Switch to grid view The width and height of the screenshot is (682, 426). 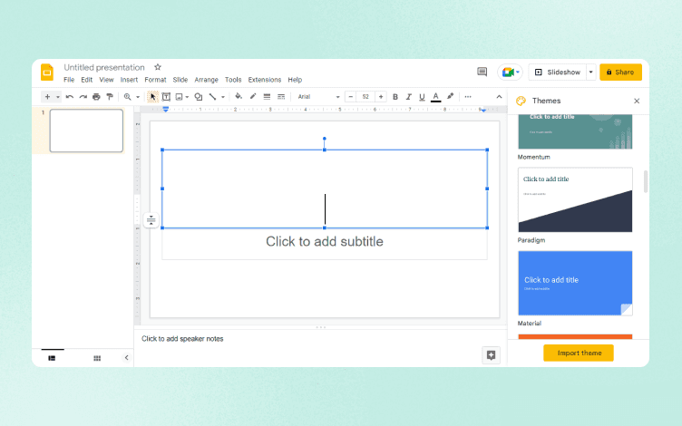(97, 358)
